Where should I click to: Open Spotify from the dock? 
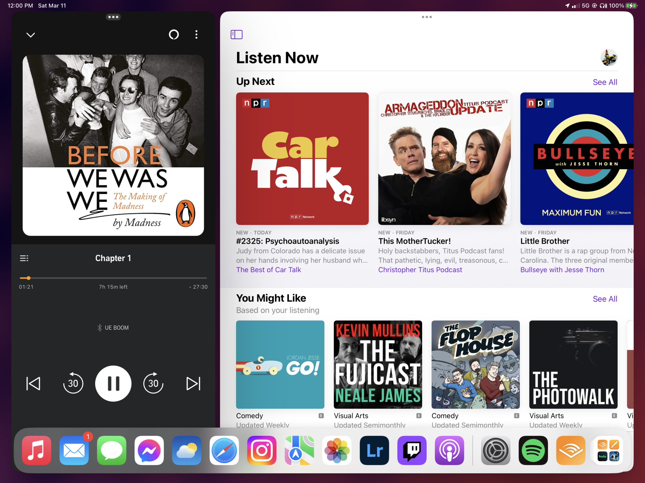tap(533, 450)
